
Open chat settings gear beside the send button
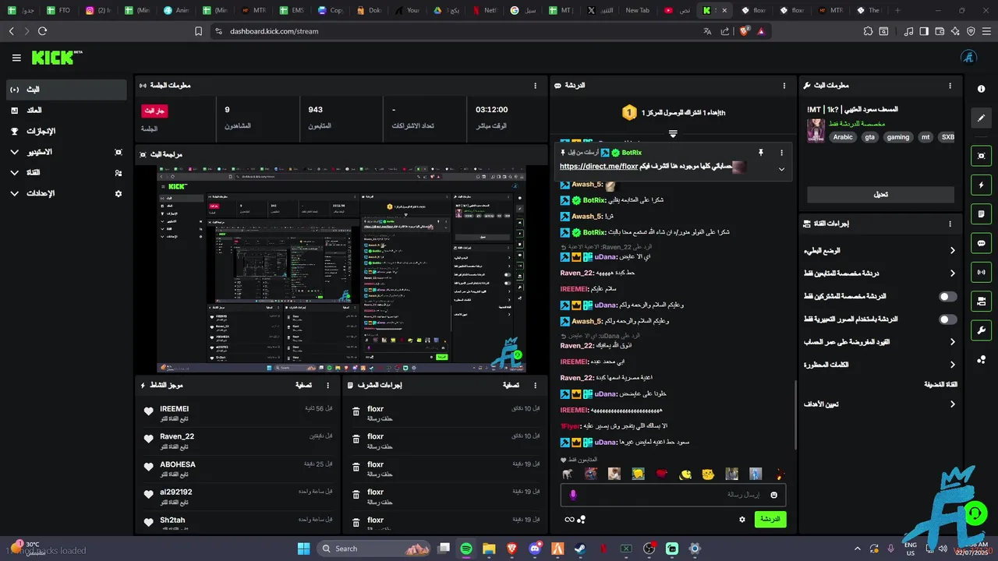click(742, 519)
